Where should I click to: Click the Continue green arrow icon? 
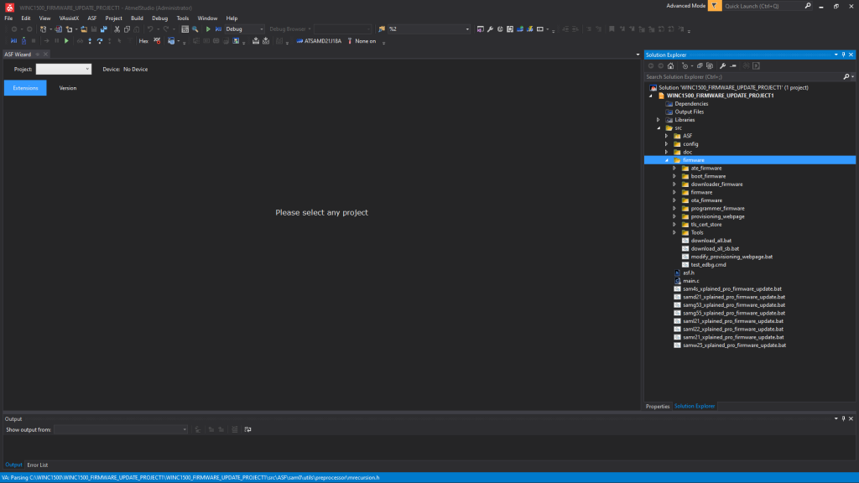tap(66, 41)
